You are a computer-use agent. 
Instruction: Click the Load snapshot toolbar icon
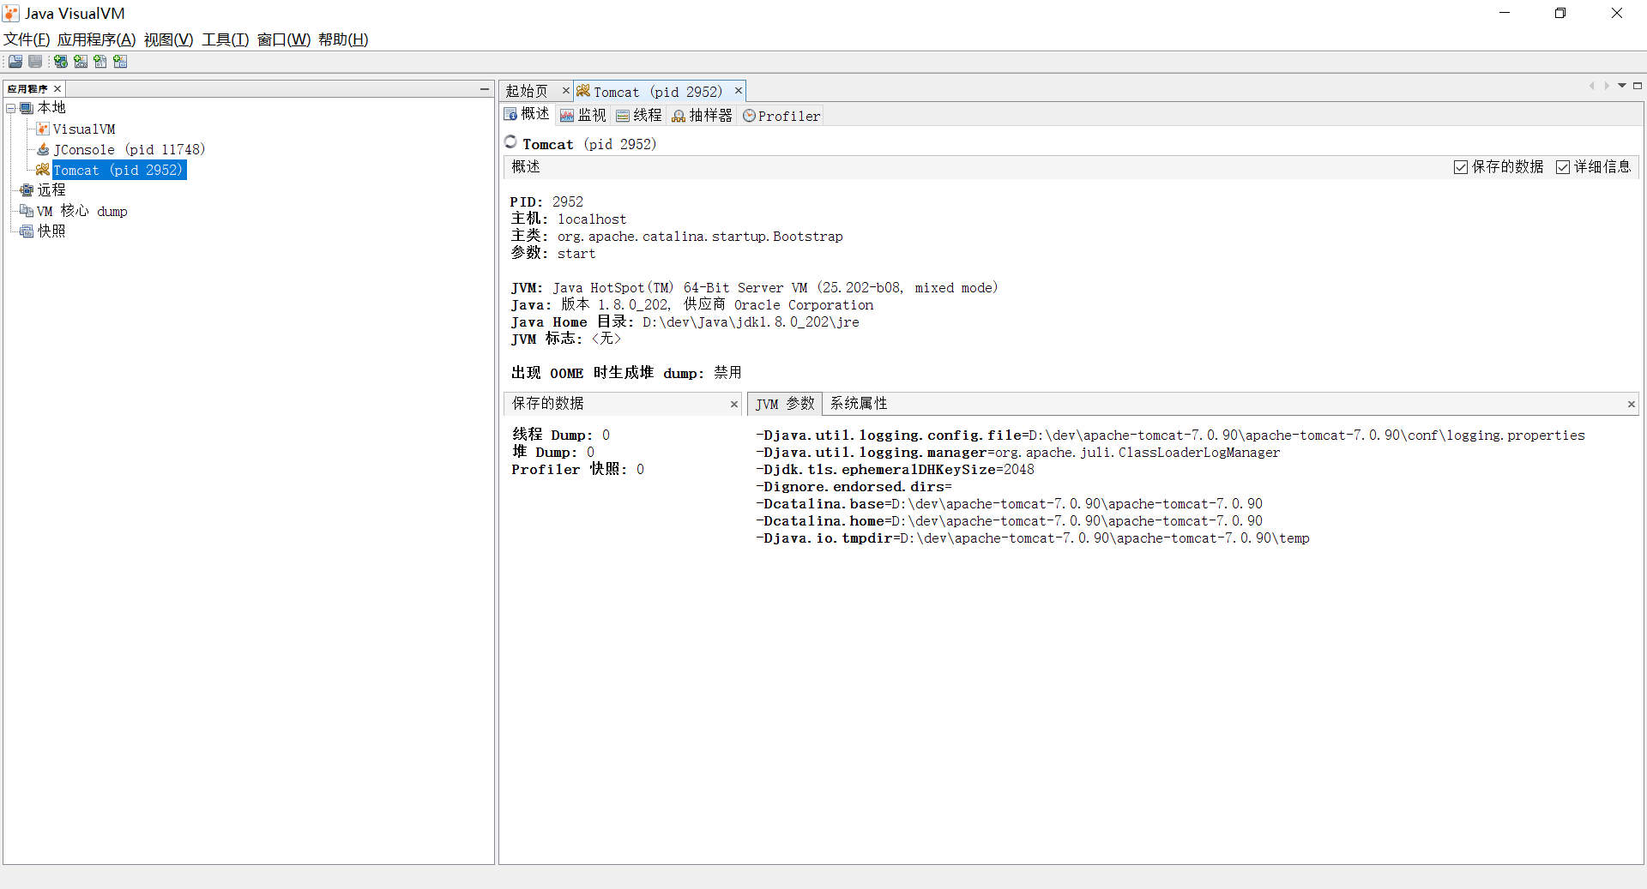point(15,62)
